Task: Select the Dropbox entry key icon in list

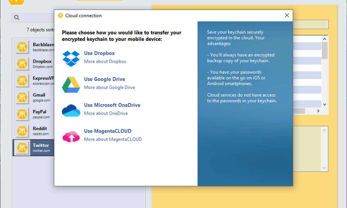Action: click(22, 64)
